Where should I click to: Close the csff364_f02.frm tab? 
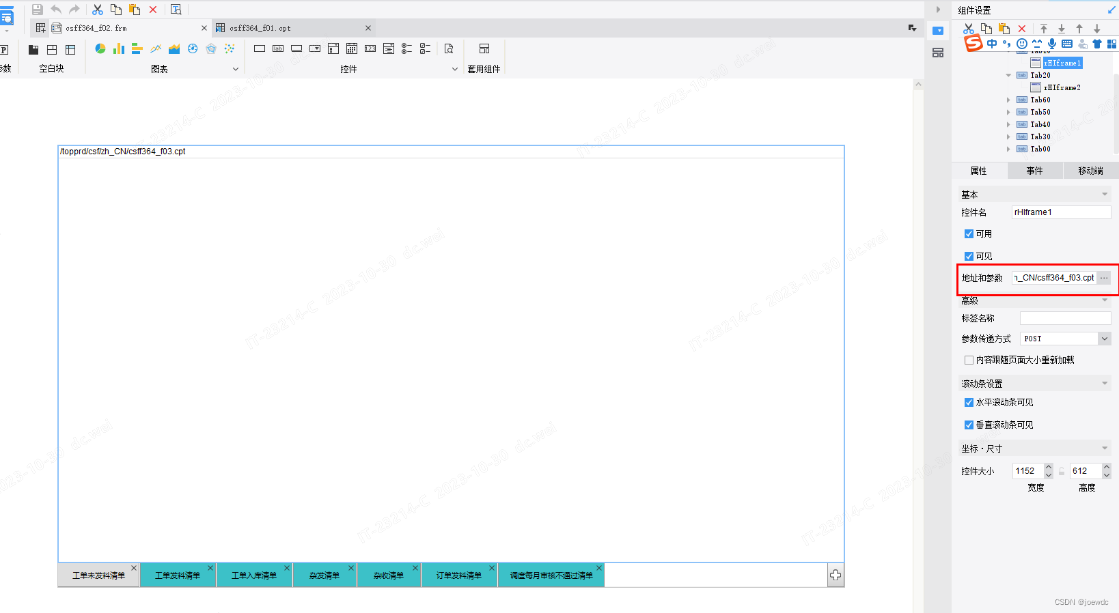pos(204,28)
